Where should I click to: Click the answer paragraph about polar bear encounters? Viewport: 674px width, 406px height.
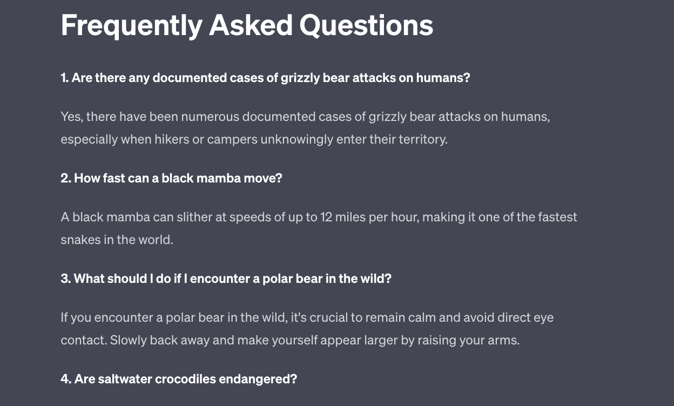tap(307, 329)
